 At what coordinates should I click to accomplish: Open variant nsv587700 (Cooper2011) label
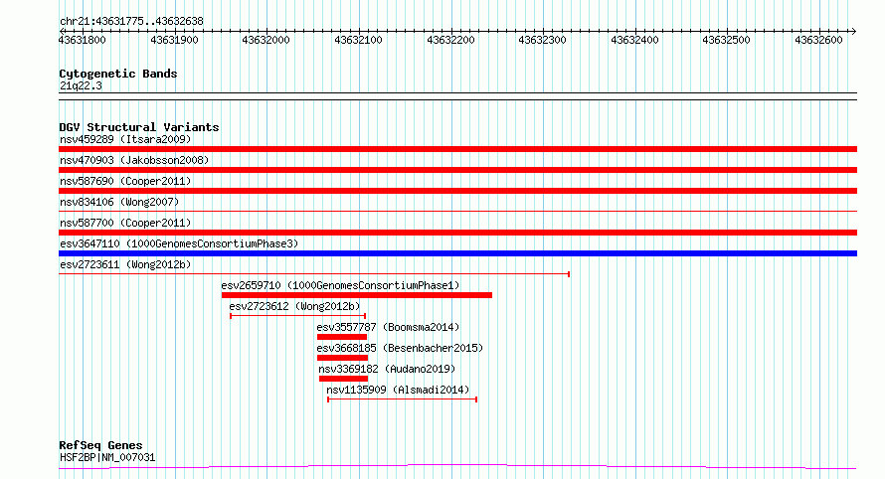(125, 223)
